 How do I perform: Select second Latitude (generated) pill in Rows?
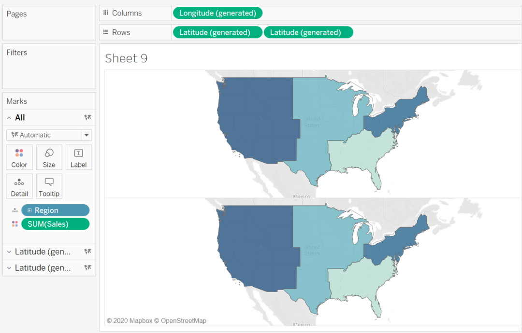308,32
